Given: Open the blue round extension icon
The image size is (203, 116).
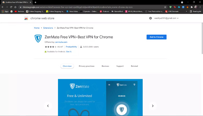Looking at the screenshot, I should 179,7.
